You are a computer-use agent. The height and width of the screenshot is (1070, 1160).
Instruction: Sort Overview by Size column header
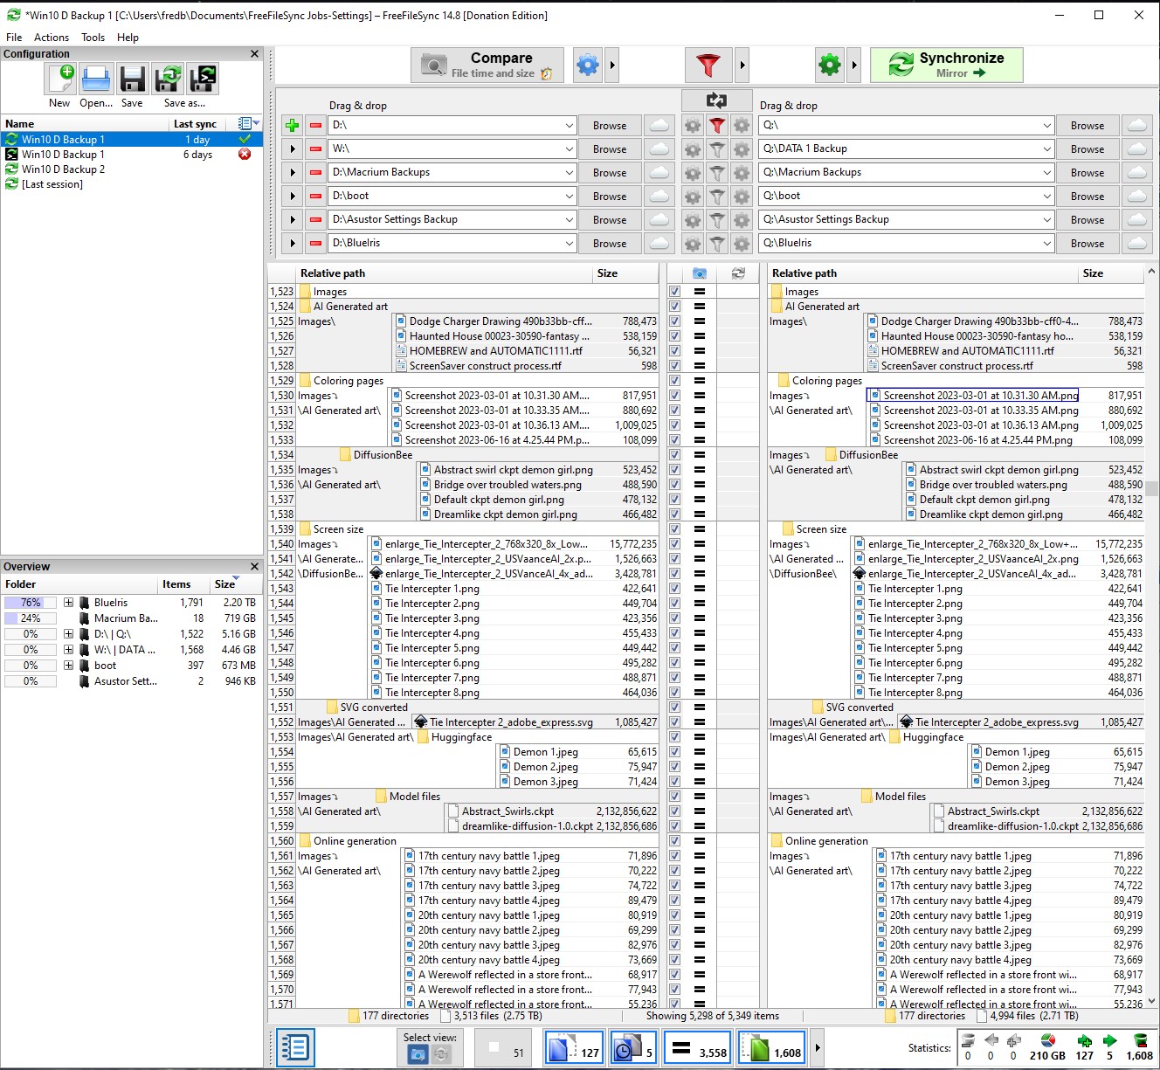pos(225,584)
